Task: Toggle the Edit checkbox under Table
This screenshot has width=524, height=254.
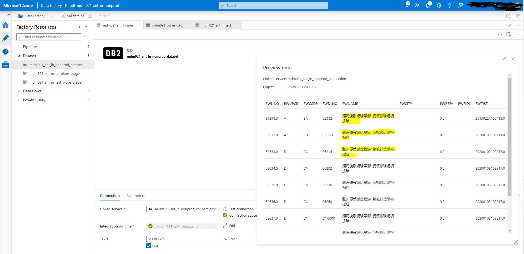Action: coord(149,246)
